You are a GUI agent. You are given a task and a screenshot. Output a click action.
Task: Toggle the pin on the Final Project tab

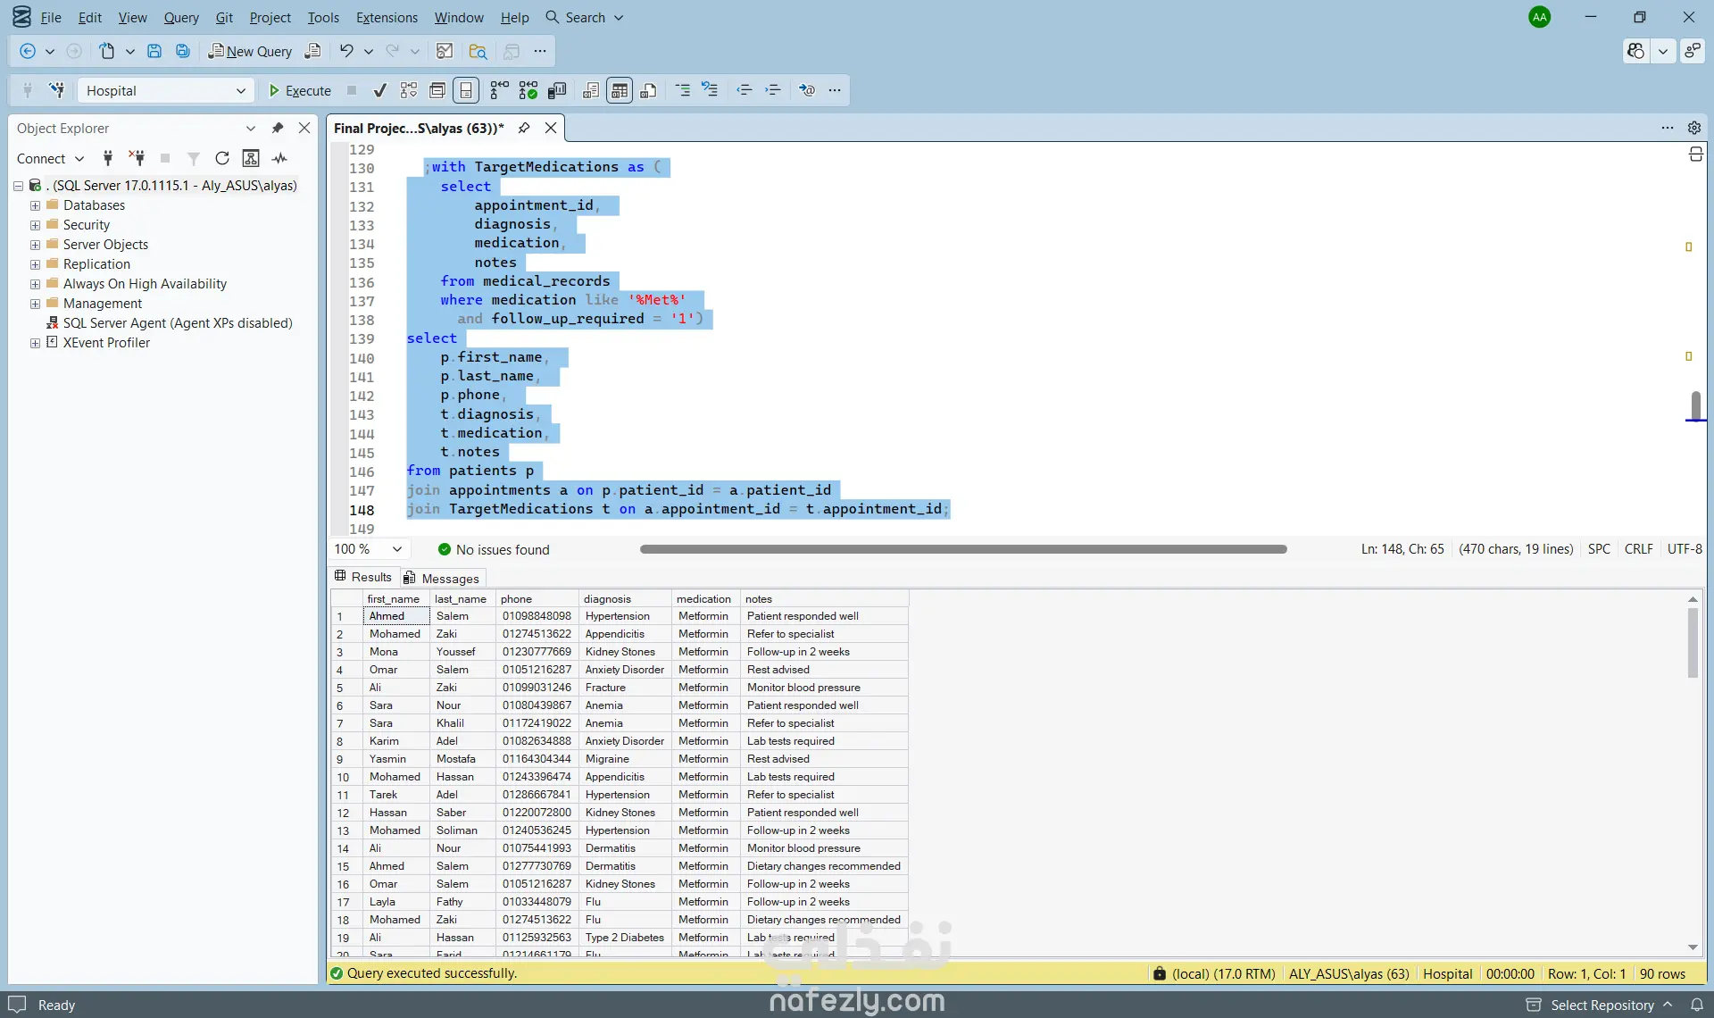coord(524,128)
